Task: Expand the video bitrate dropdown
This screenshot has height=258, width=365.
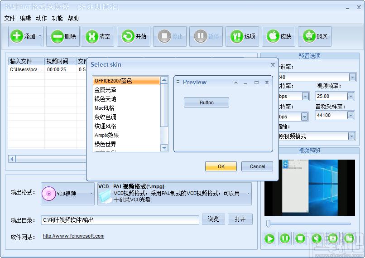Action: 305,96
